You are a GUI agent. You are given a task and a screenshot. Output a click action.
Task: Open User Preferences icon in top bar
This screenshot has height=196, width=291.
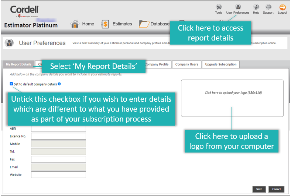238,7
